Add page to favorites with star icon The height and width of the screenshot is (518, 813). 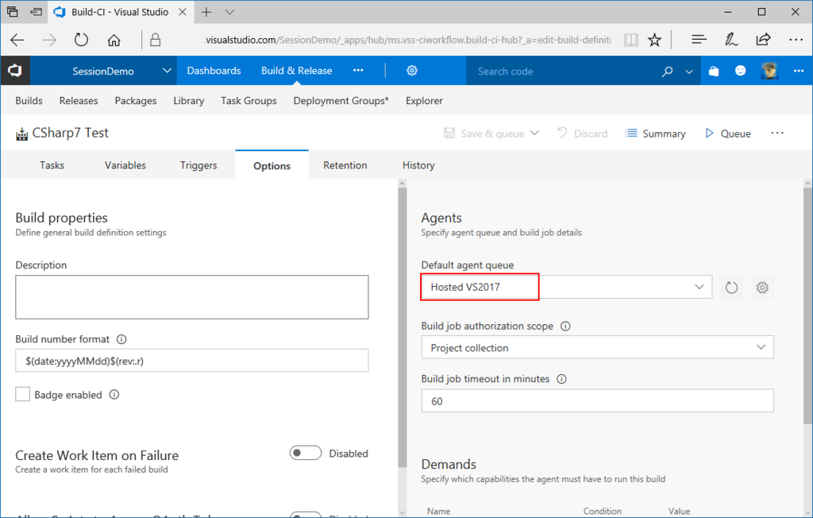(654, 40)
